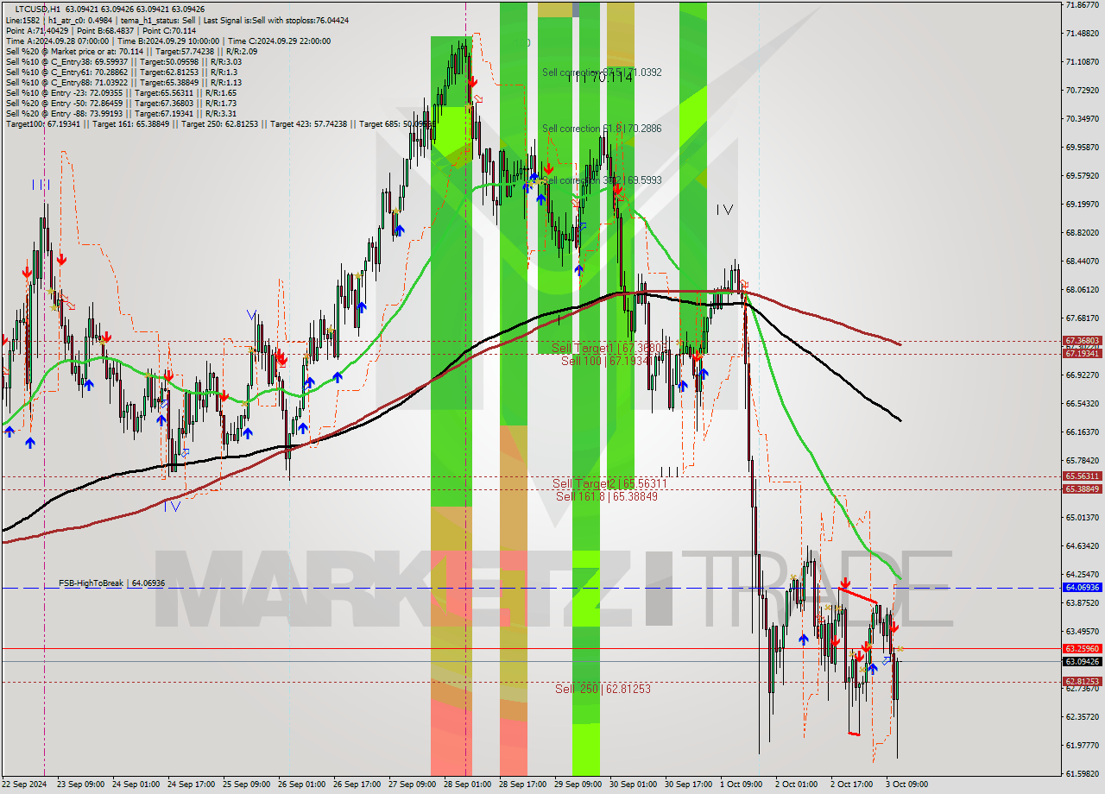Click the '26 Sep 17:00' time label
This screenshot has width=1105, height=794.
click(x=357, y=785)
